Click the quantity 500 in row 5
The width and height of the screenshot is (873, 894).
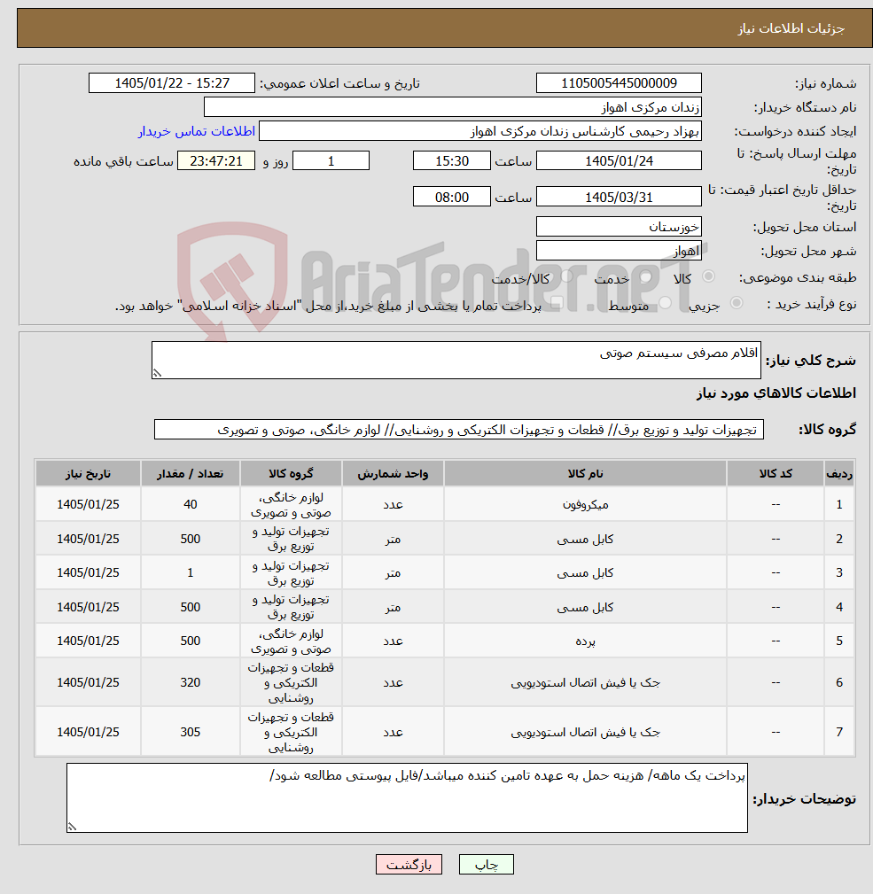coord(191,641)
